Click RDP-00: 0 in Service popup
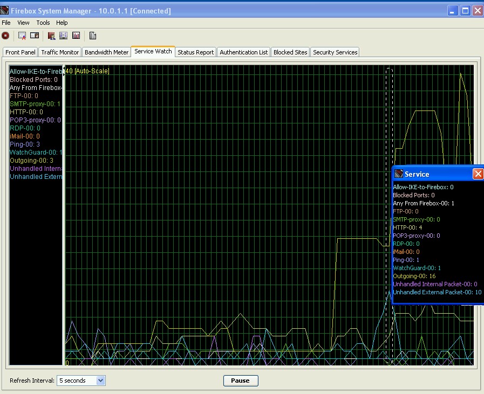This screenshot has height=394, width=484. (x=406, y=244)
